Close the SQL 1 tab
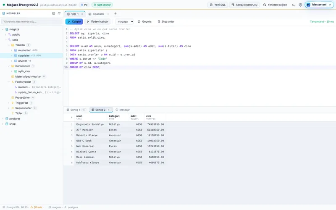The width and height of the screenshot is (336, 210). click(x=82, y=14)
